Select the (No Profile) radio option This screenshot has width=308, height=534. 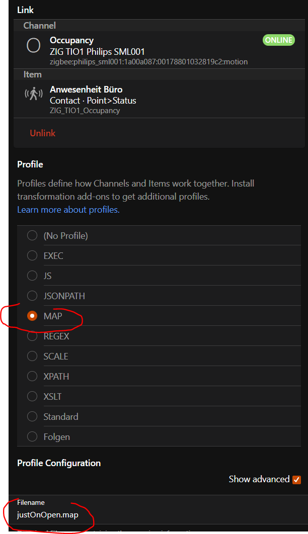32,235
